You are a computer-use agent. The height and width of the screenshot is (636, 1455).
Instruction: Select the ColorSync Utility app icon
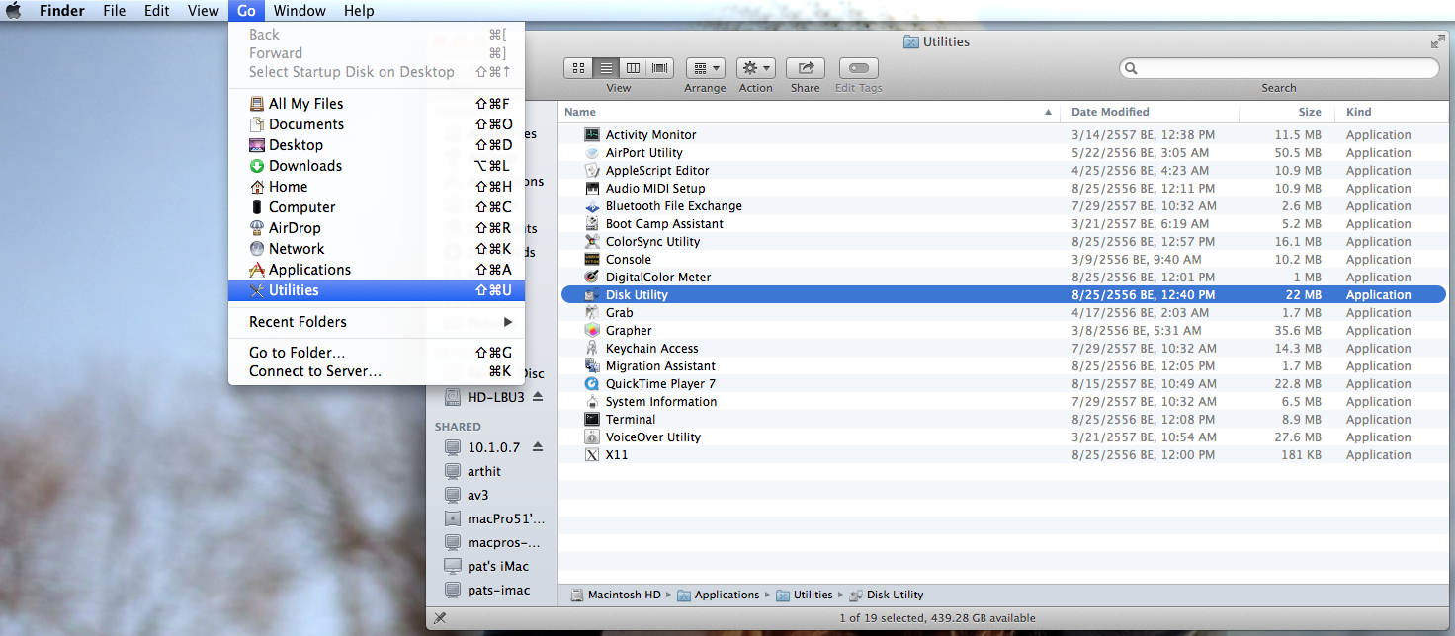[592, 242]
